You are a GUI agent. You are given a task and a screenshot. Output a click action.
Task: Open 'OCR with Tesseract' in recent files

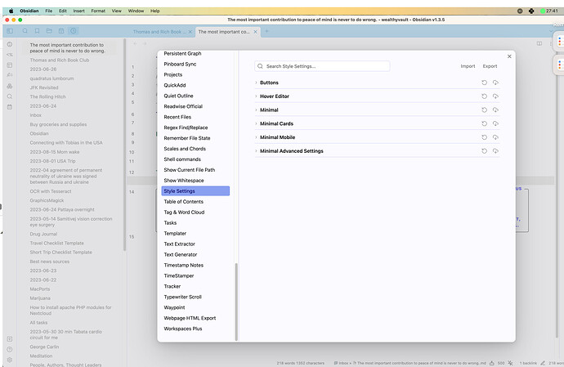click(51, 191)
